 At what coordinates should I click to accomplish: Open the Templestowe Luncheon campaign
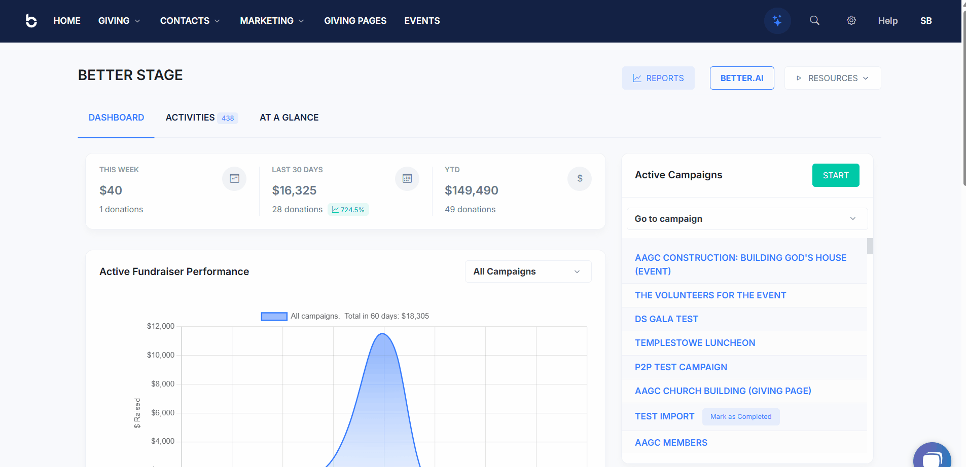(695, 343)
